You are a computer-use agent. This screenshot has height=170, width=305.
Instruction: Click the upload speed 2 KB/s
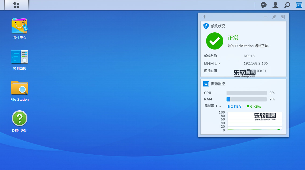[x=234, y=107]
